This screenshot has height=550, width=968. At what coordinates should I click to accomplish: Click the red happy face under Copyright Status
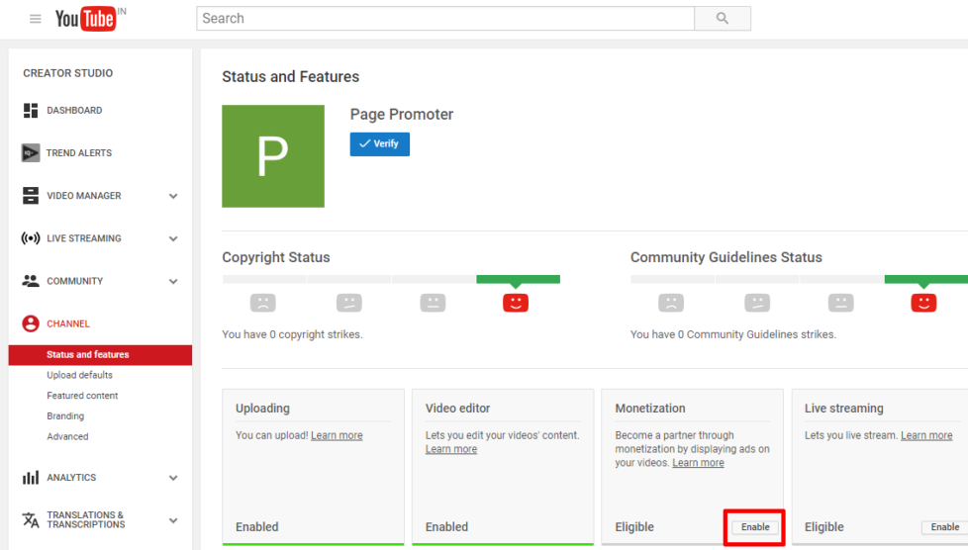pyautogui.click(x=516, y=303)
